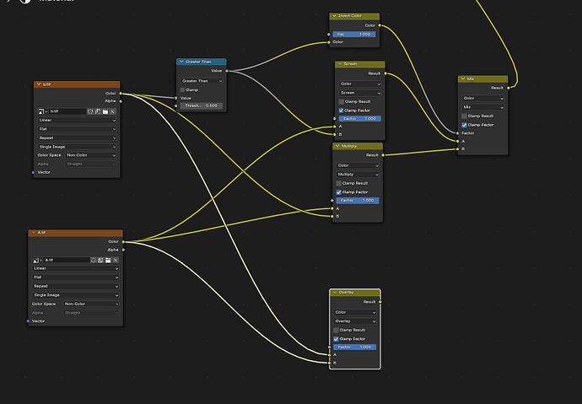Collapse the b.tif image node
Viewport: 582px width, 404px height.
[x=38, y=84]
